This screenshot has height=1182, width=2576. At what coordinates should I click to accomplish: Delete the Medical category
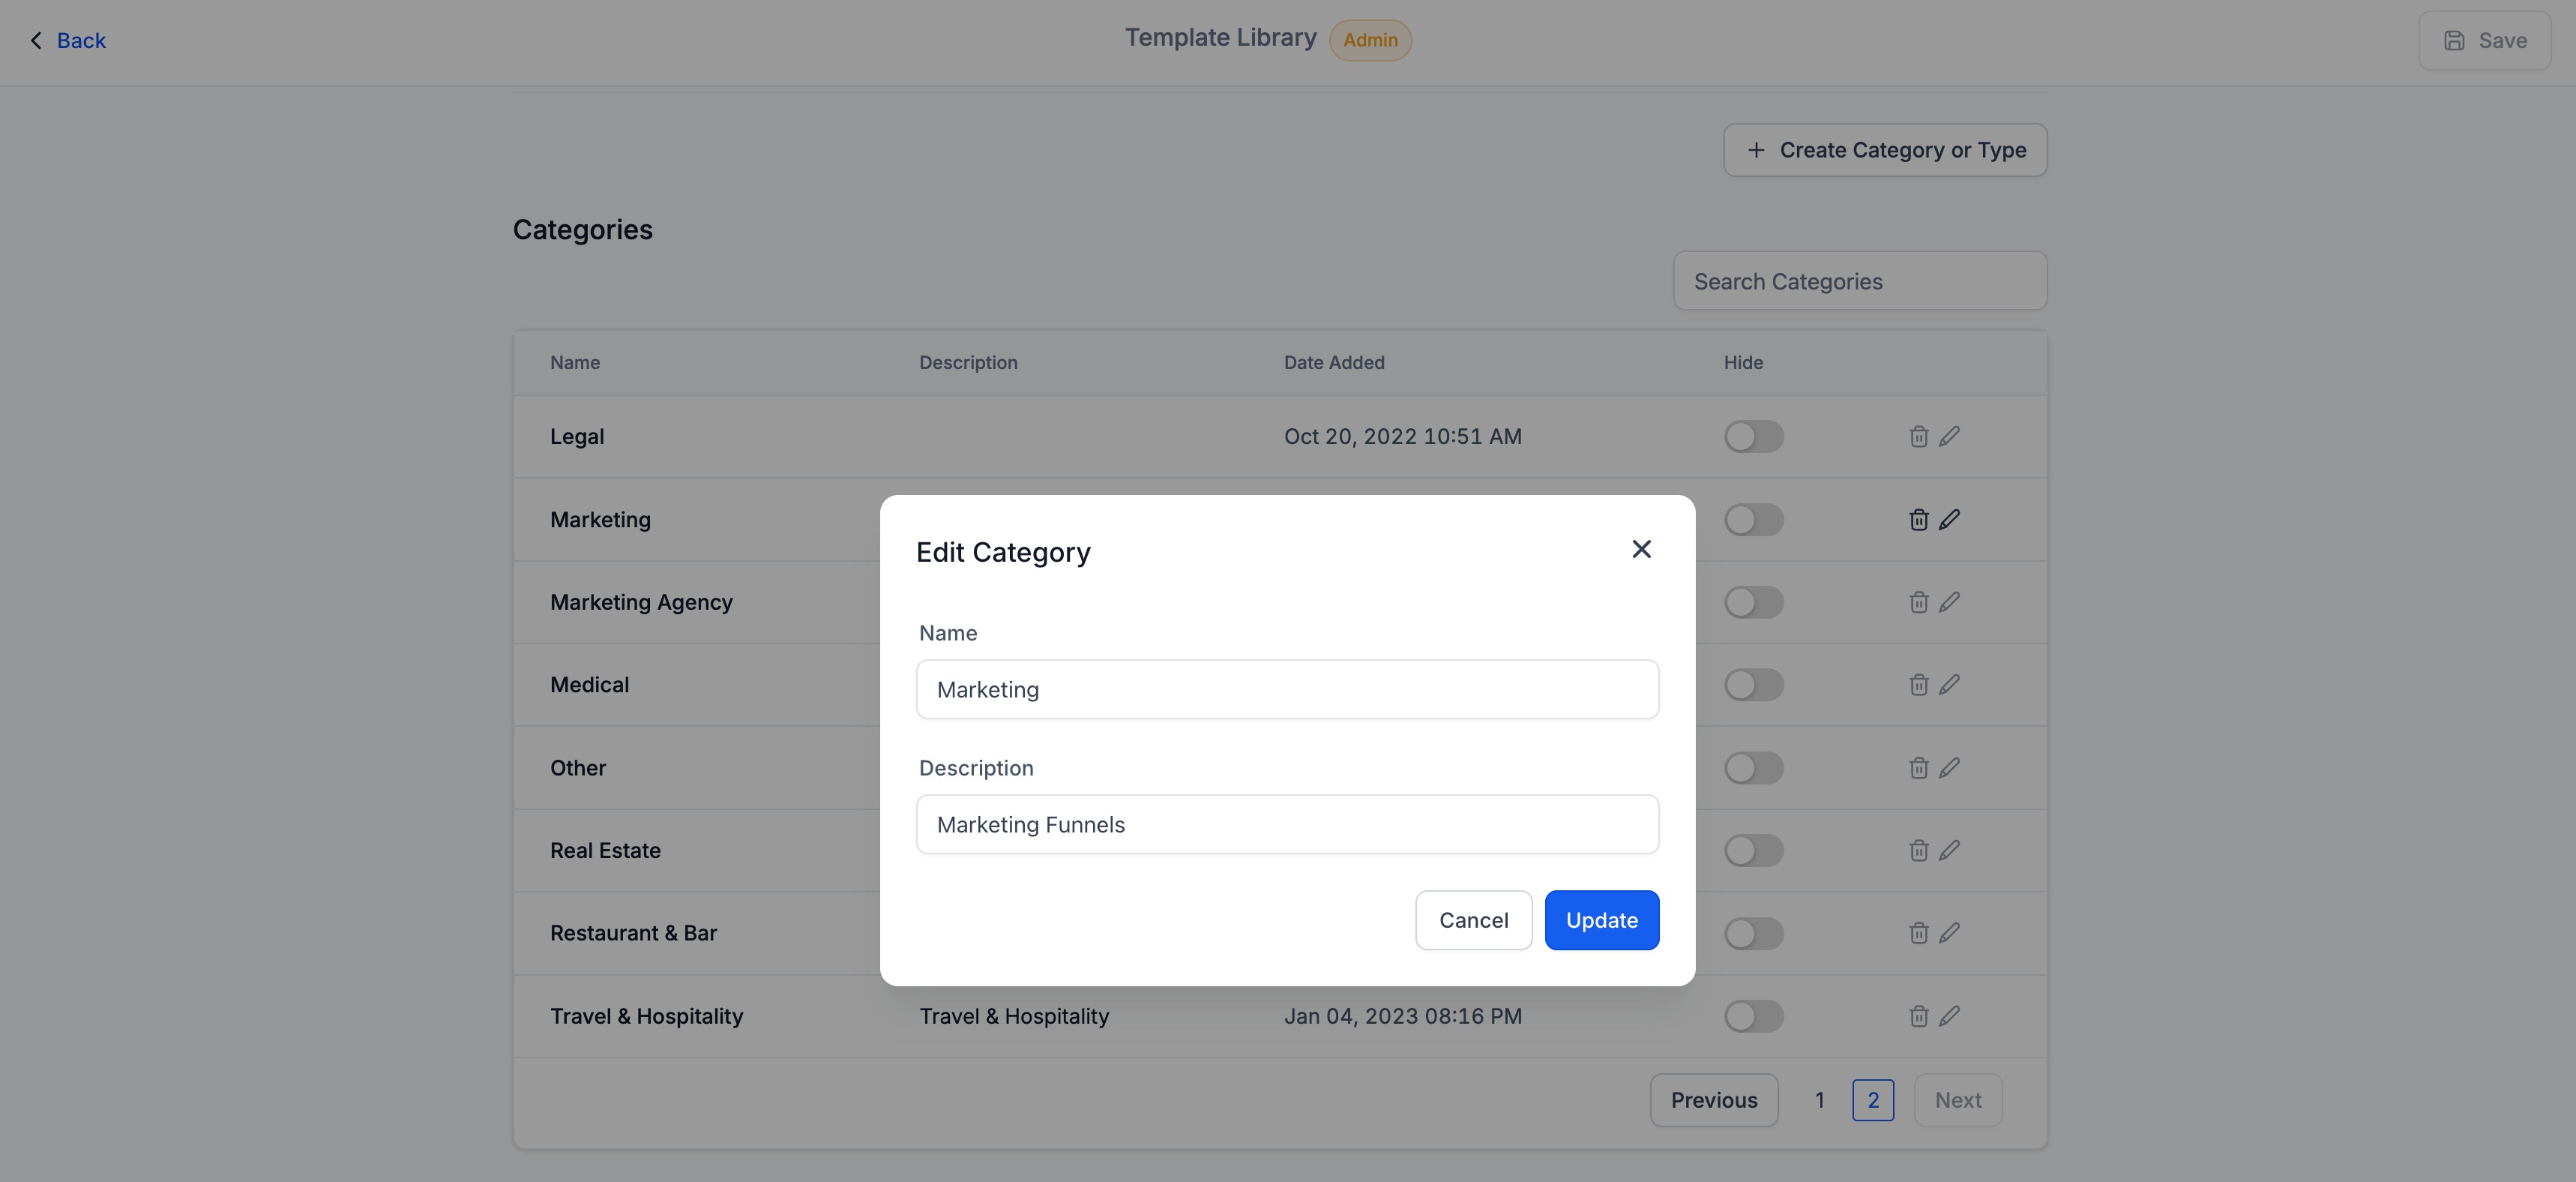tap(1918, 685)
